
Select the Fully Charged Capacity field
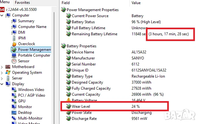tap(91, 88)
